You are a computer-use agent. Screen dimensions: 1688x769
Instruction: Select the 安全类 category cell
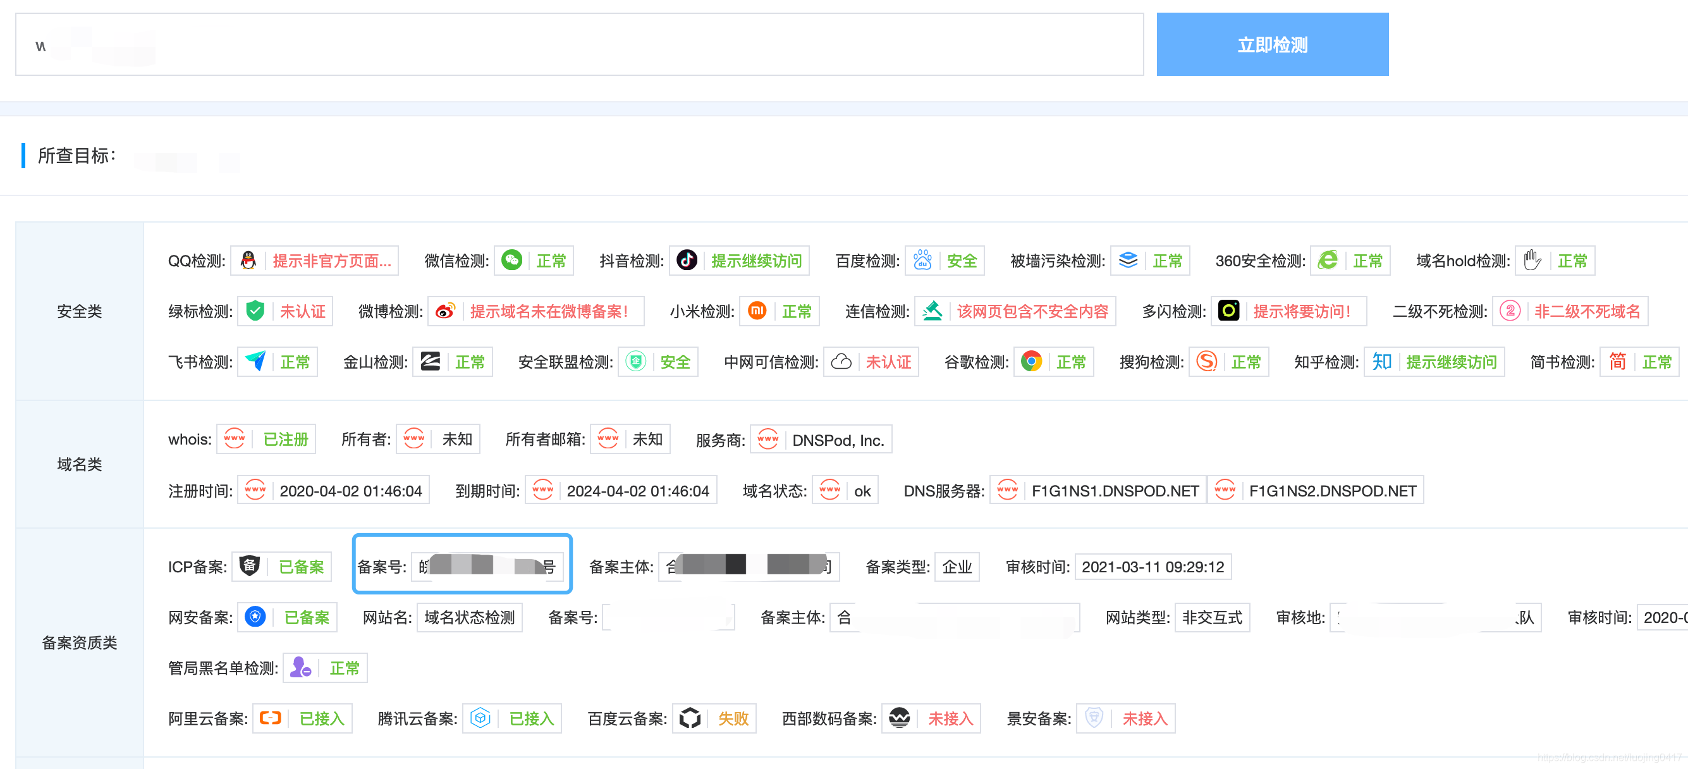point(79,311)
